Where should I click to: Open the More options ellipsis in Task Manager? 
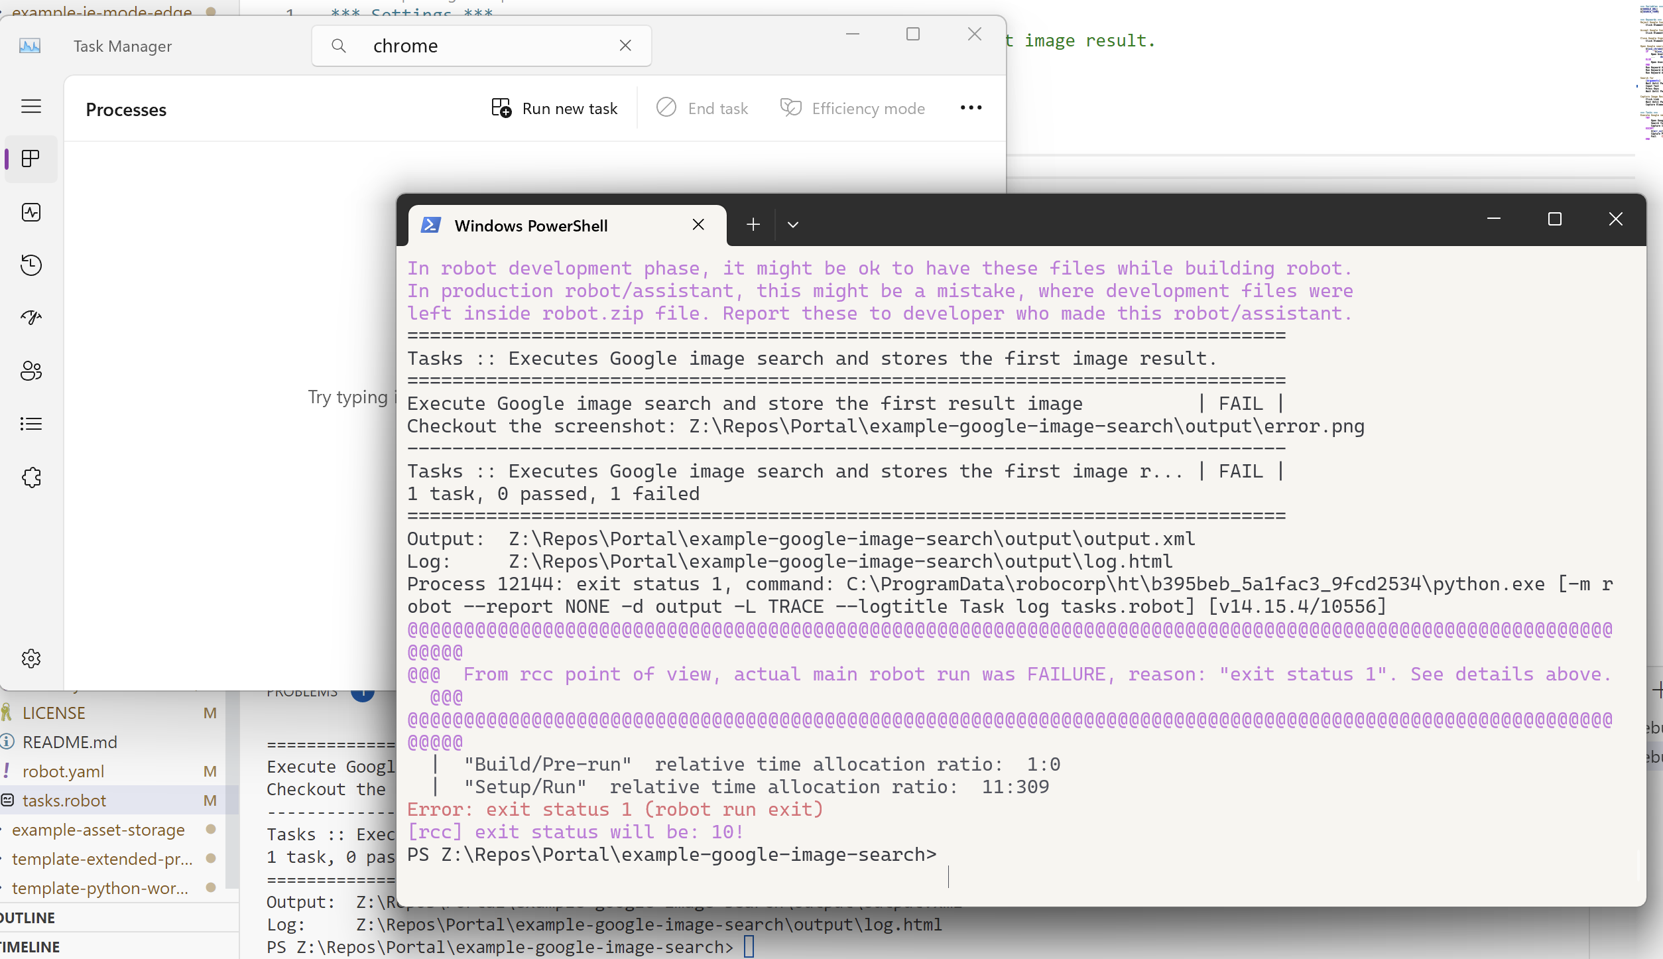tap(970, 107)
